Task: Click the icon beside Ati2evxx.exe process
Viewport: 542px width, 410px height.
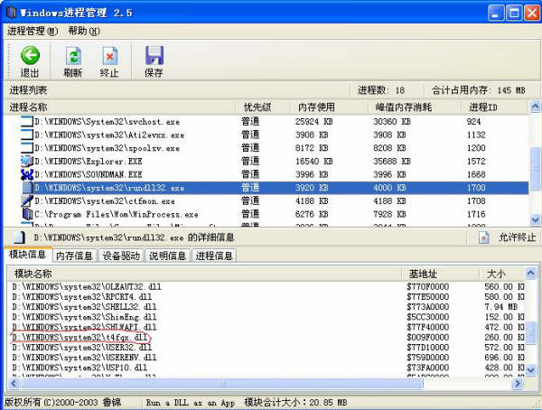Action: (x=27, y=135)
